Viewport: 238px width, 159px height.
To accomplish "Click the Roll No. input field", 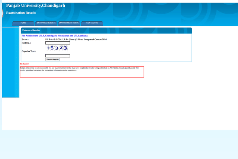I will (x=58, y=43).
